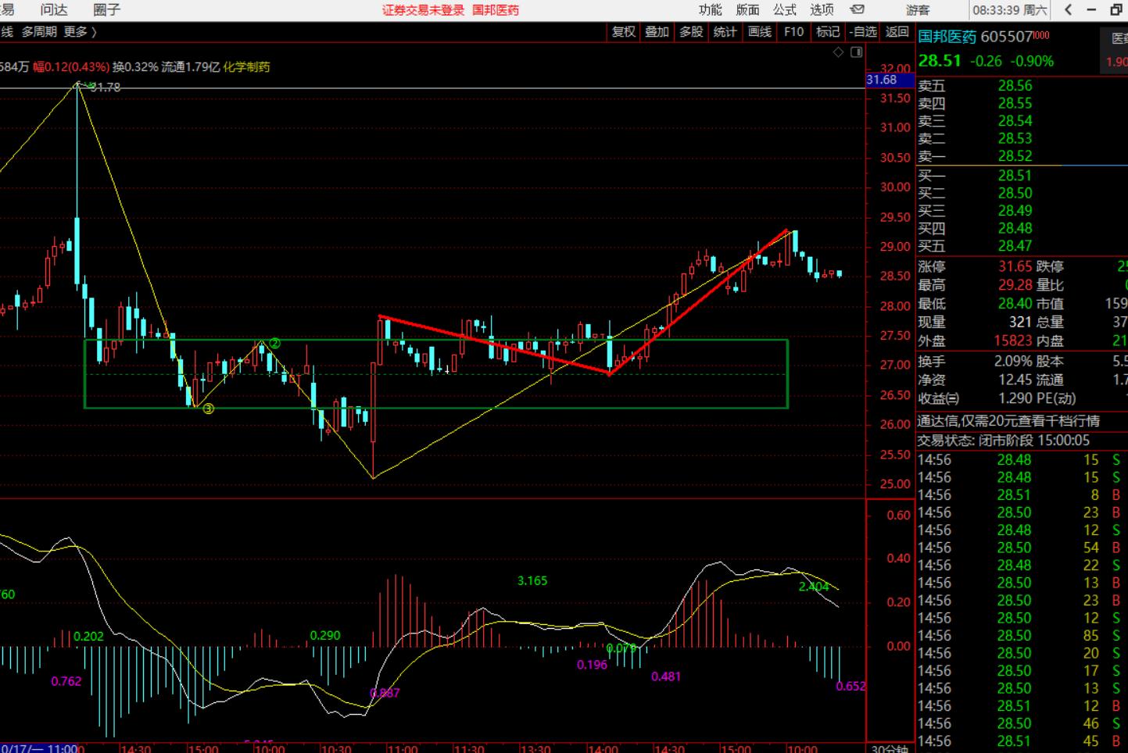Click the mail envelope icon in title bar
The width and height of the screenshot is (1128, 753).
click(x=858, y=10)
